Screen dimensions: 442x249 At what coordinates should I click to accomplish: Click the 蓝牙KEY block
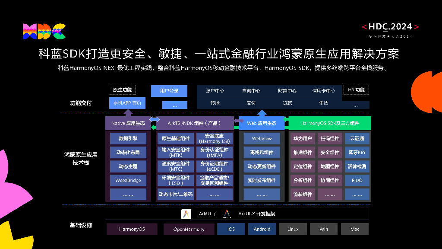[x=357, y=153]
